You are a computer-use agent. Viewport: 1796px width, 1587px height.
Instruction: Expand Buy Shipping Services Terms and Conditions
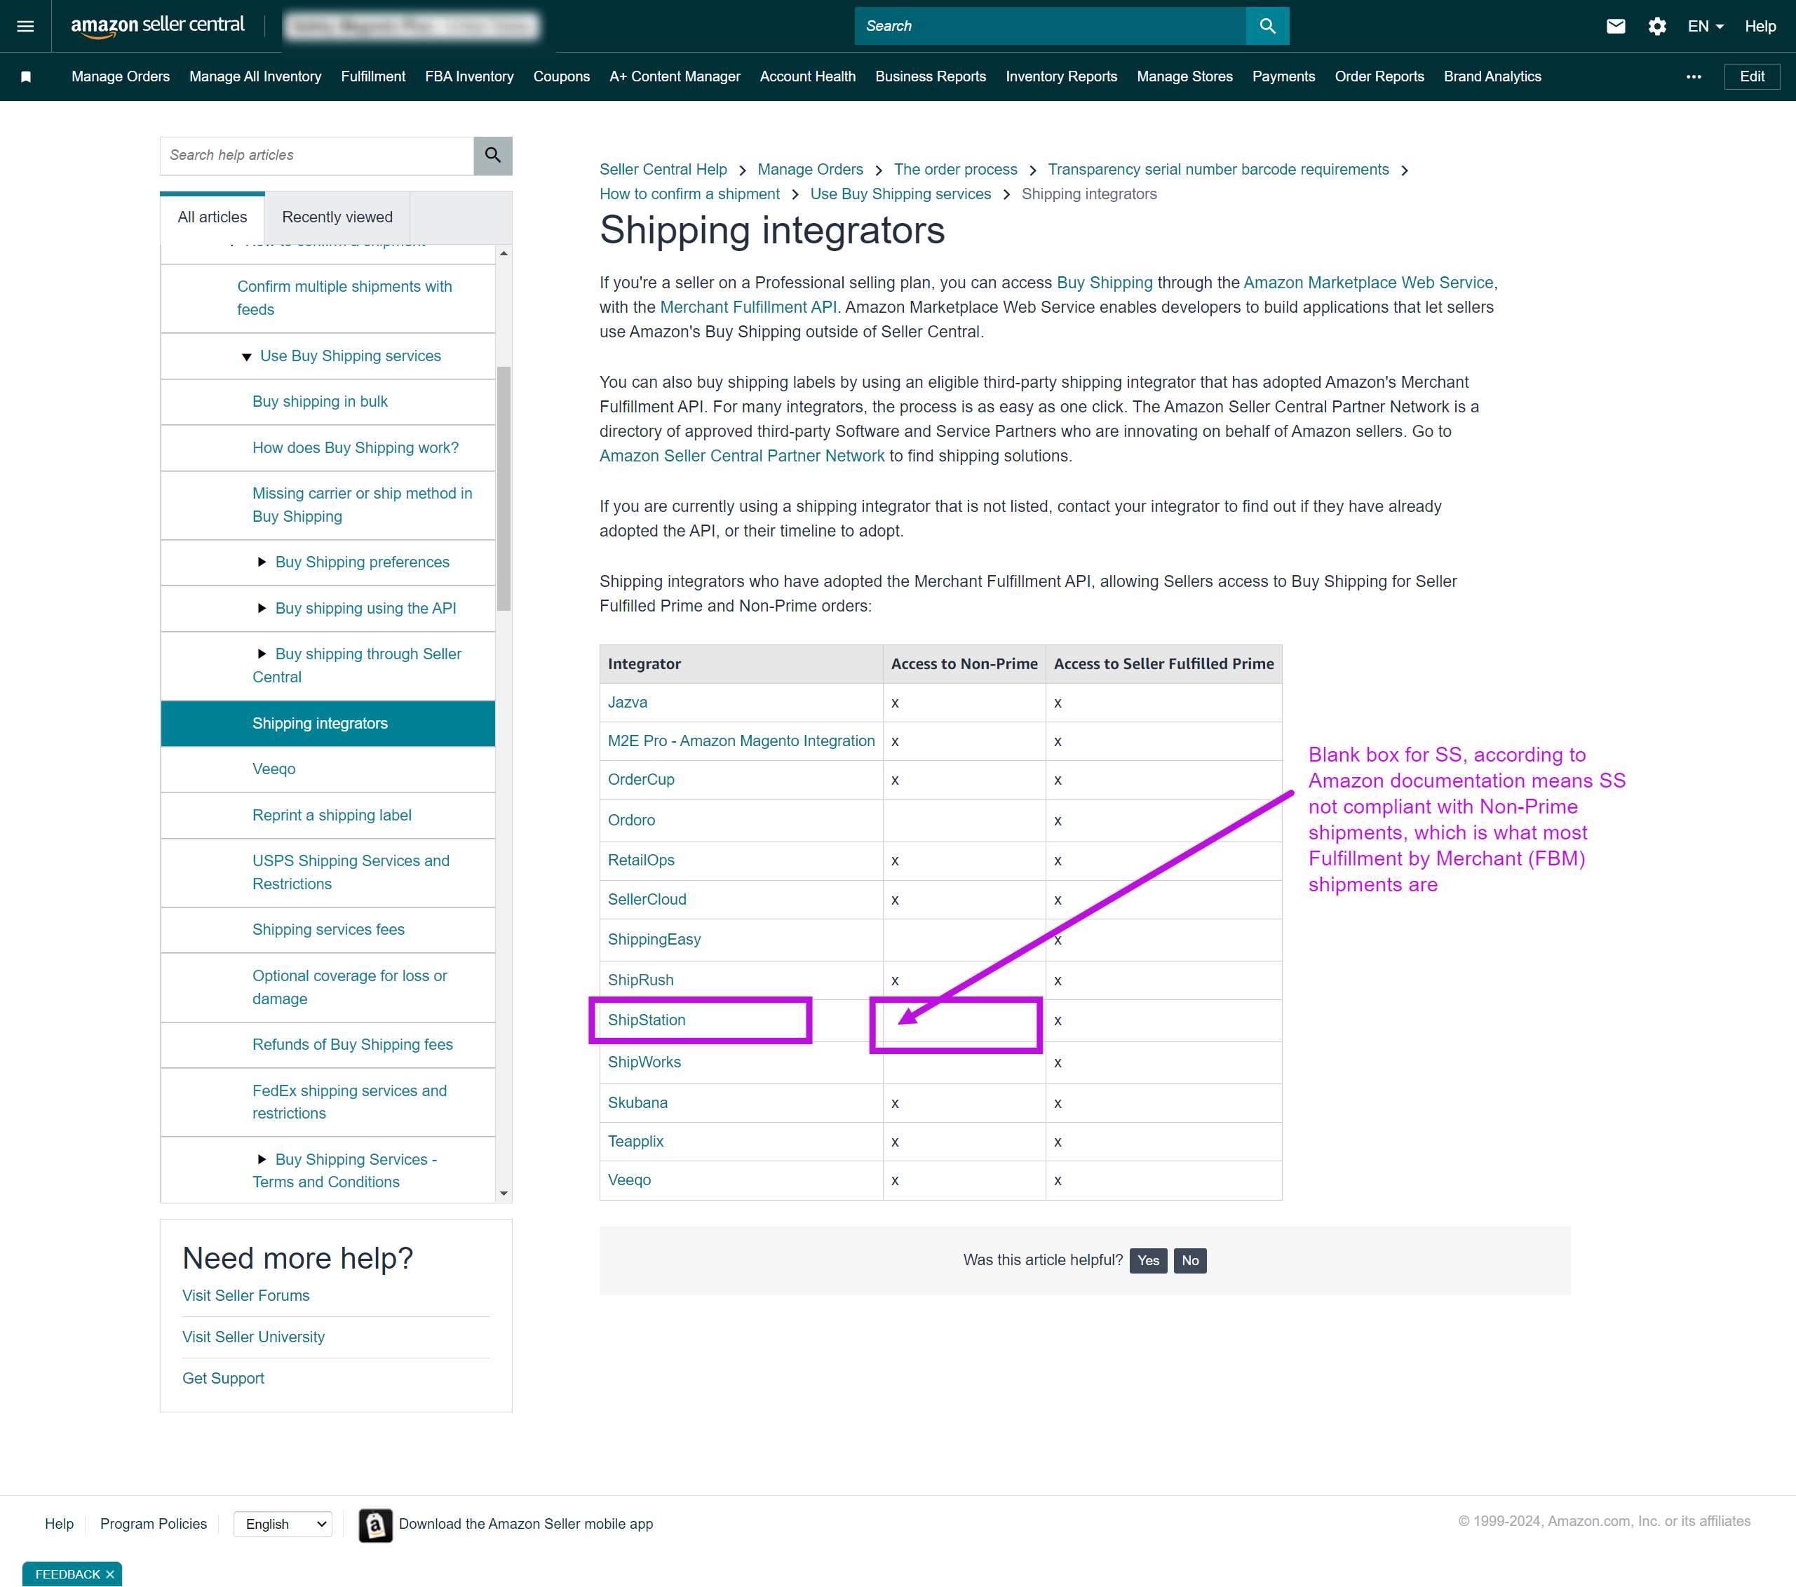click(261, 1160)
